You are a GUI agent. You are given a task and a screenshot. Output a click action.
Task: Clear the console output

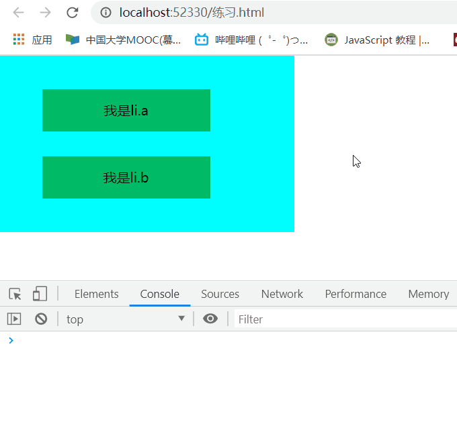tap(41, 319)
